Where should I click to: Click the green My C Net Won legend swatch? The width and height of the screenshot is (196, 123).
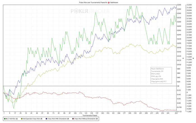5,119
